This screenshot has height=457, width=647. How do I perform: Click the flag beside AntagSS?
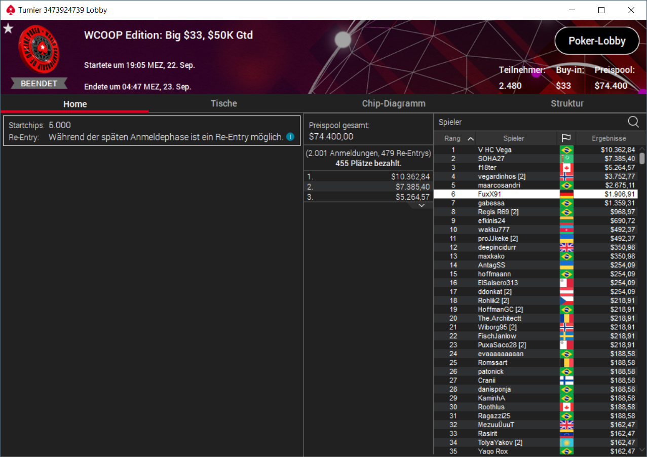coord(566,265)
